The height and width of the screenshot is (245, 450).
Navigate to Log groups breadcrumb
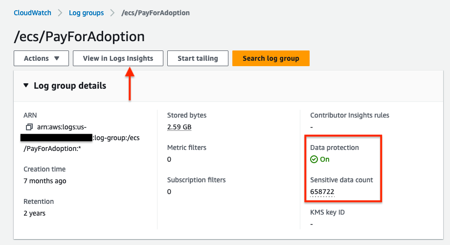point(86,13)
